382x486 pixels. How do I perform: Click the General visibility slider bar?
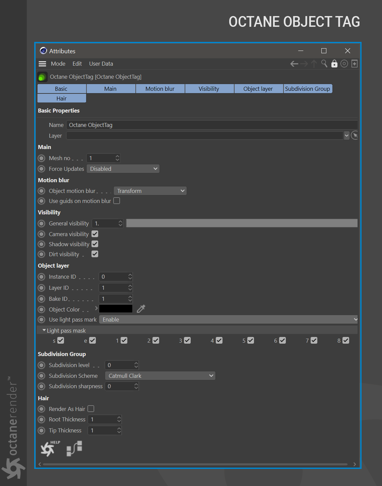point(242,223)
